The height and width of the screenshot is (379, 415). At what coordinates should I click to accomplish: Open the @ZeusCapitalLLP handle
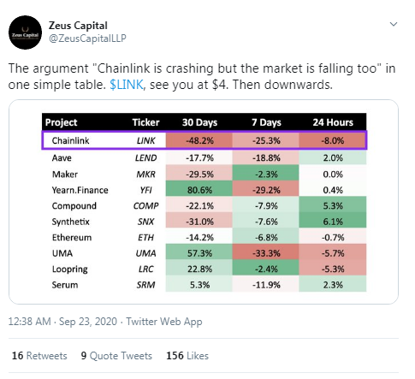[x=87, y=38]
